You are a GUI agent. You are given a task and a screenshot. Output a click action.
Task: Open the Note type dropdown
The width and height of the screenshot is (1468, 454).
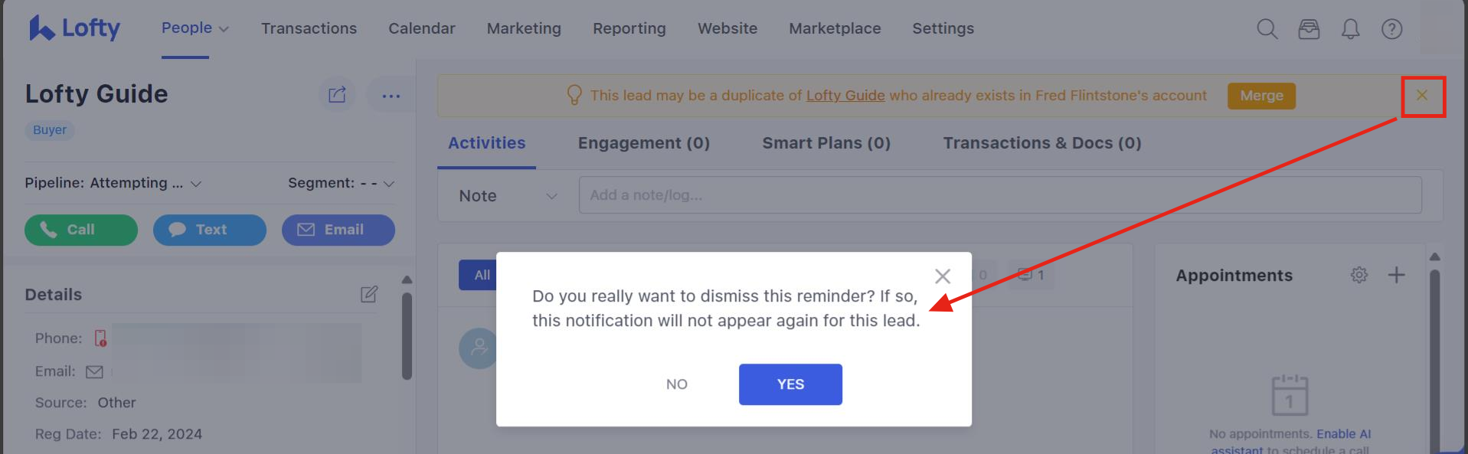[508, 196]
